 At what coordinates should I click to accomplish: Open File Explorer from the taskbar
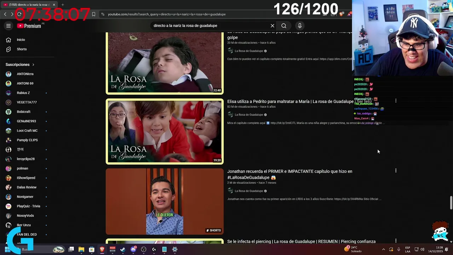(x=81, y=249)
